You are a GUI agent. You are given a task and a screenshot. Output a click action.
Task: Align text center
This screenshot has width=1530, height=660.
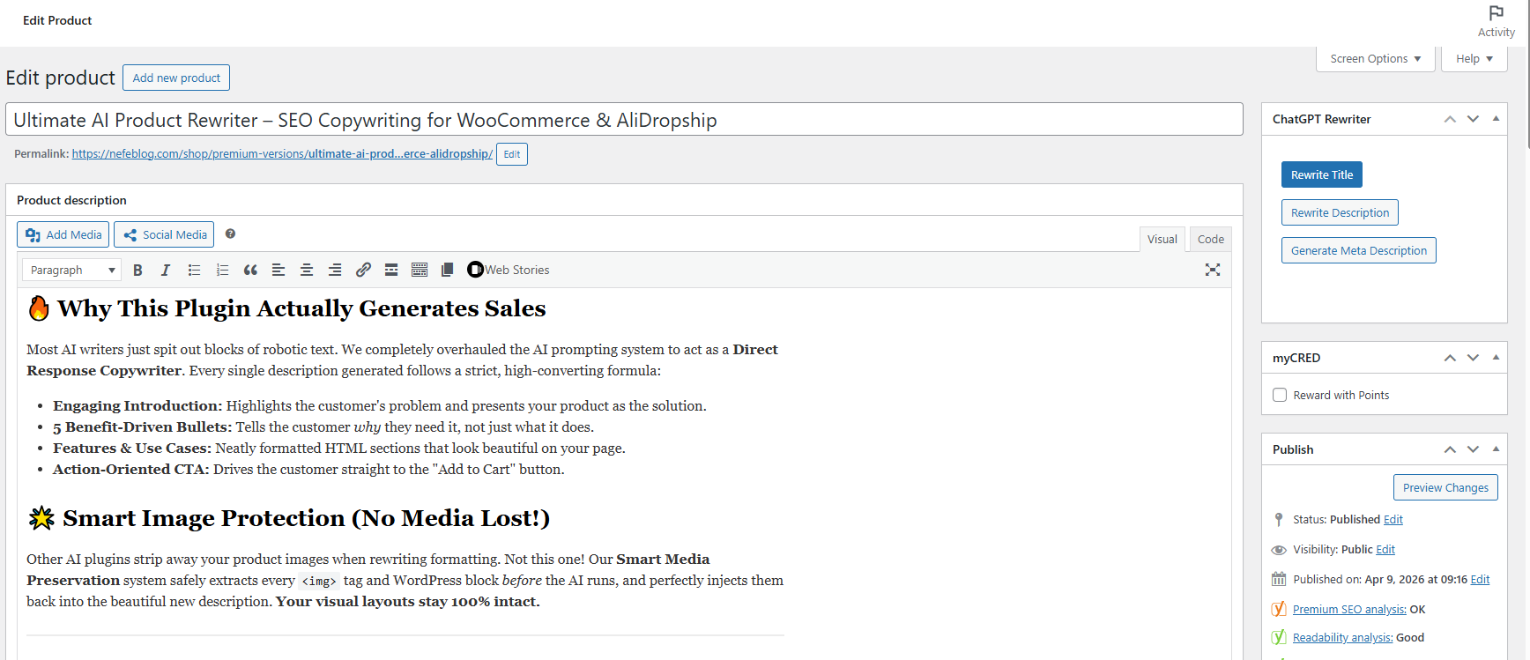(x=307, y=270)
